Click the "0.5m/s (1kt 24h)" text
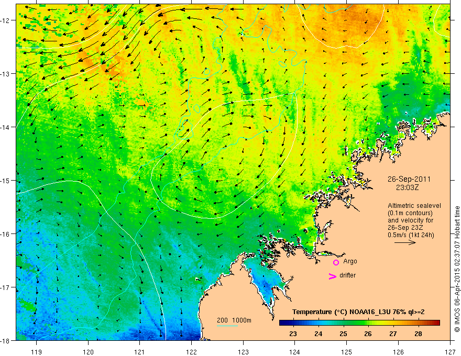 click(x=411, y=235)
